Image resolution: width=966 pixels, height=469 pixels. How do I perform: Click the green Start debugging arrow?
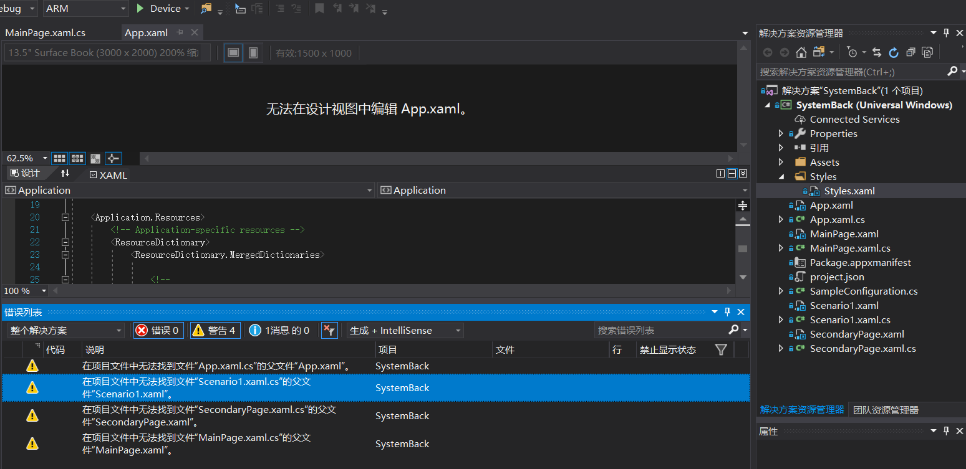coord(140,8)
